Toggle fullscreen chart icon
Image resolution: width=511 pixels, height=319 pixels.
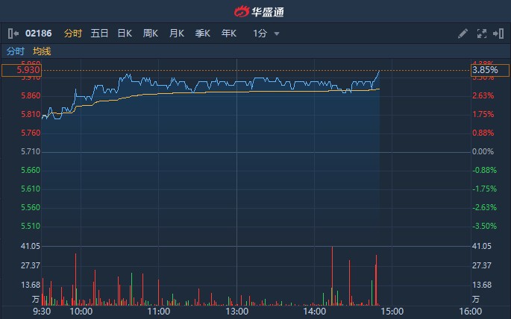tap(482, 34)
